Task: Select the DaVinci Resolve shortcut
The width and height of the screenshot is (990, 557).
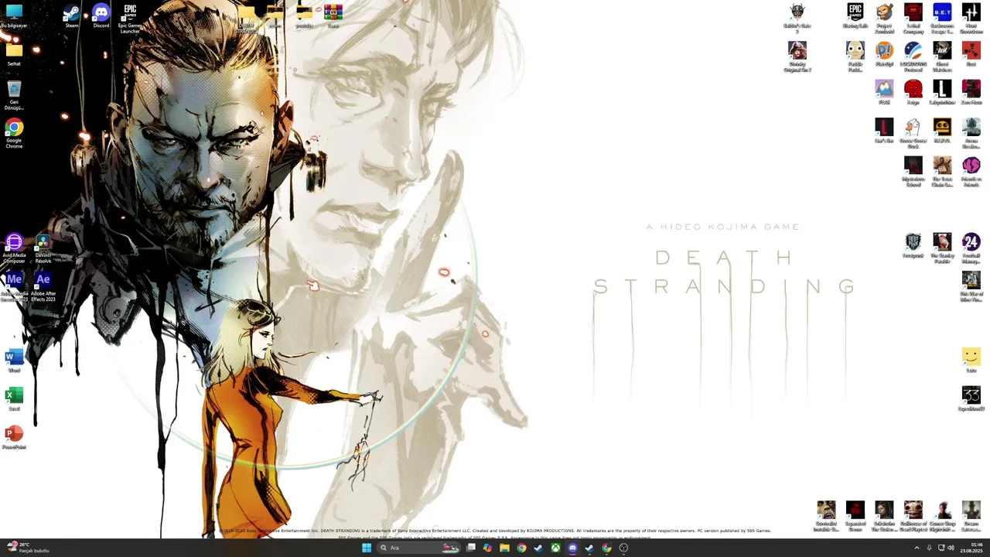Action: (x=43, y=248)
